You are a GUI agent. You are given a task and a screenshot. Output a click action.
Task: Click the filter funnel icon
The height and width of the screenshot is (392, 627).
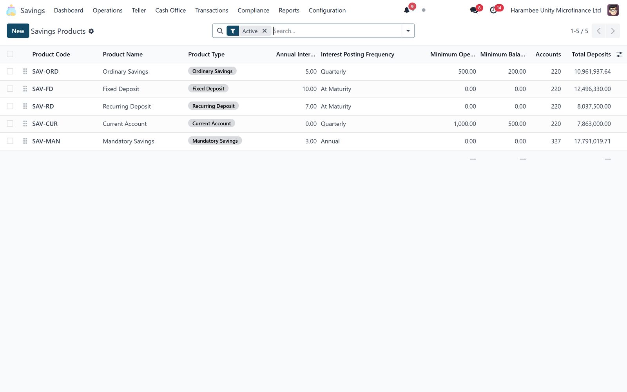point(233,31)
